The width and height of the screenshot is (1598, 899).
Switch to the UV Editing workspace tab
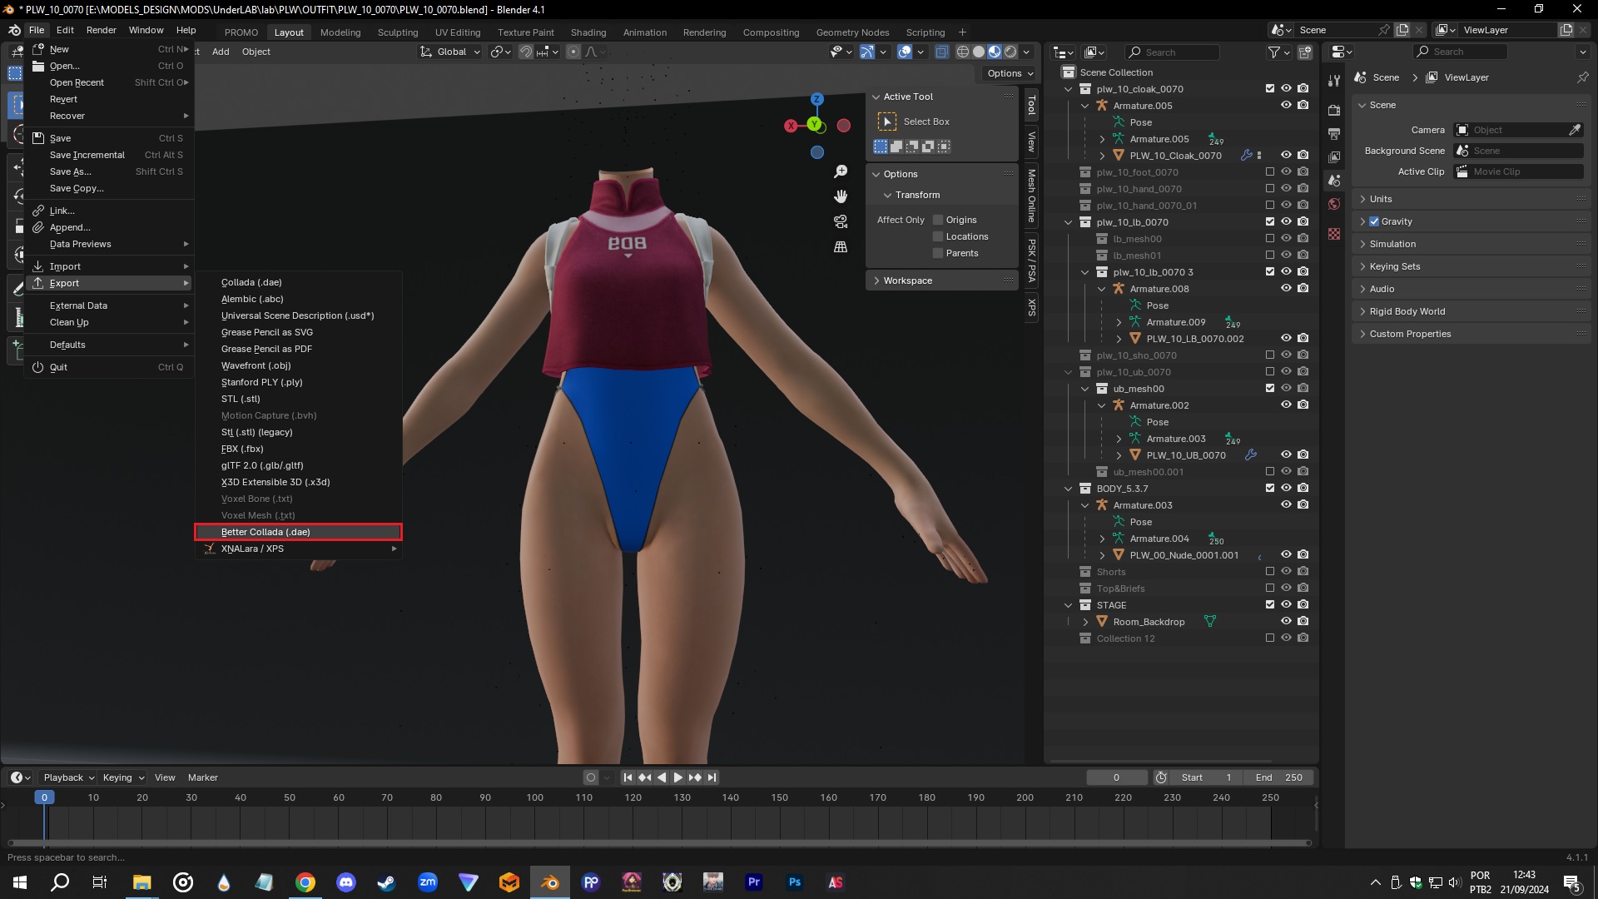coord(457,32)
